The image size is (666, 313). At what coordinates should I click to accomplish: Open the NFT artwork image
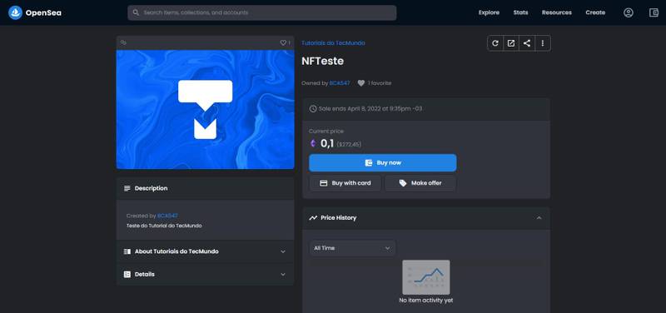coord(205,110)
